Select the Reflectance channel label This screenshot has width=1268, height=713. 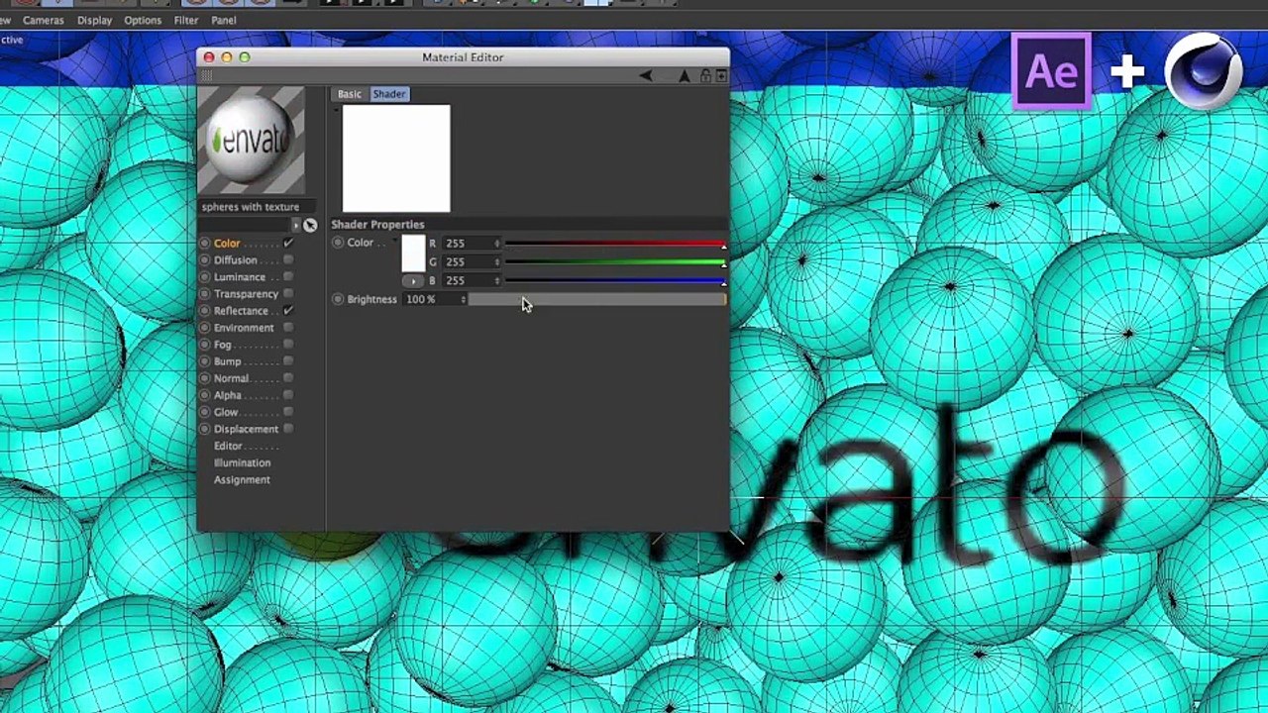241,311
